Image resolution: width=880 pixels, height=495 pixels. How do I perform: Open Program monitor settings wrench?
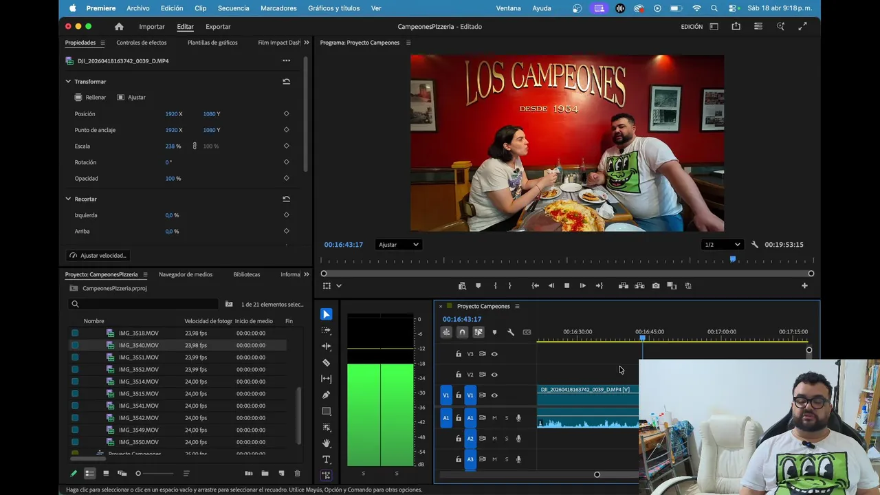[x=754, y=245]
